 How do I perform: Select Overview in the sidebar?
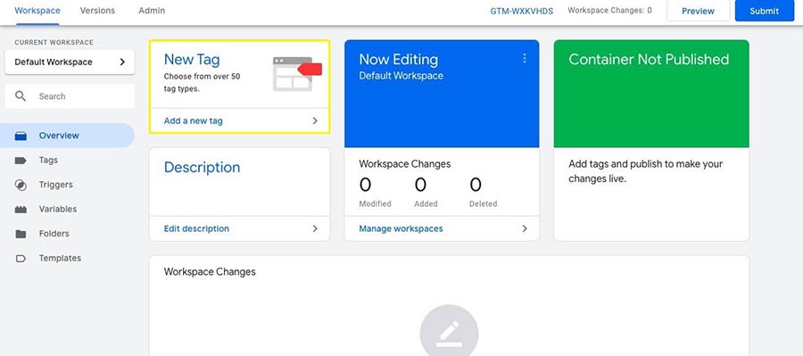(x=67, y=136)
